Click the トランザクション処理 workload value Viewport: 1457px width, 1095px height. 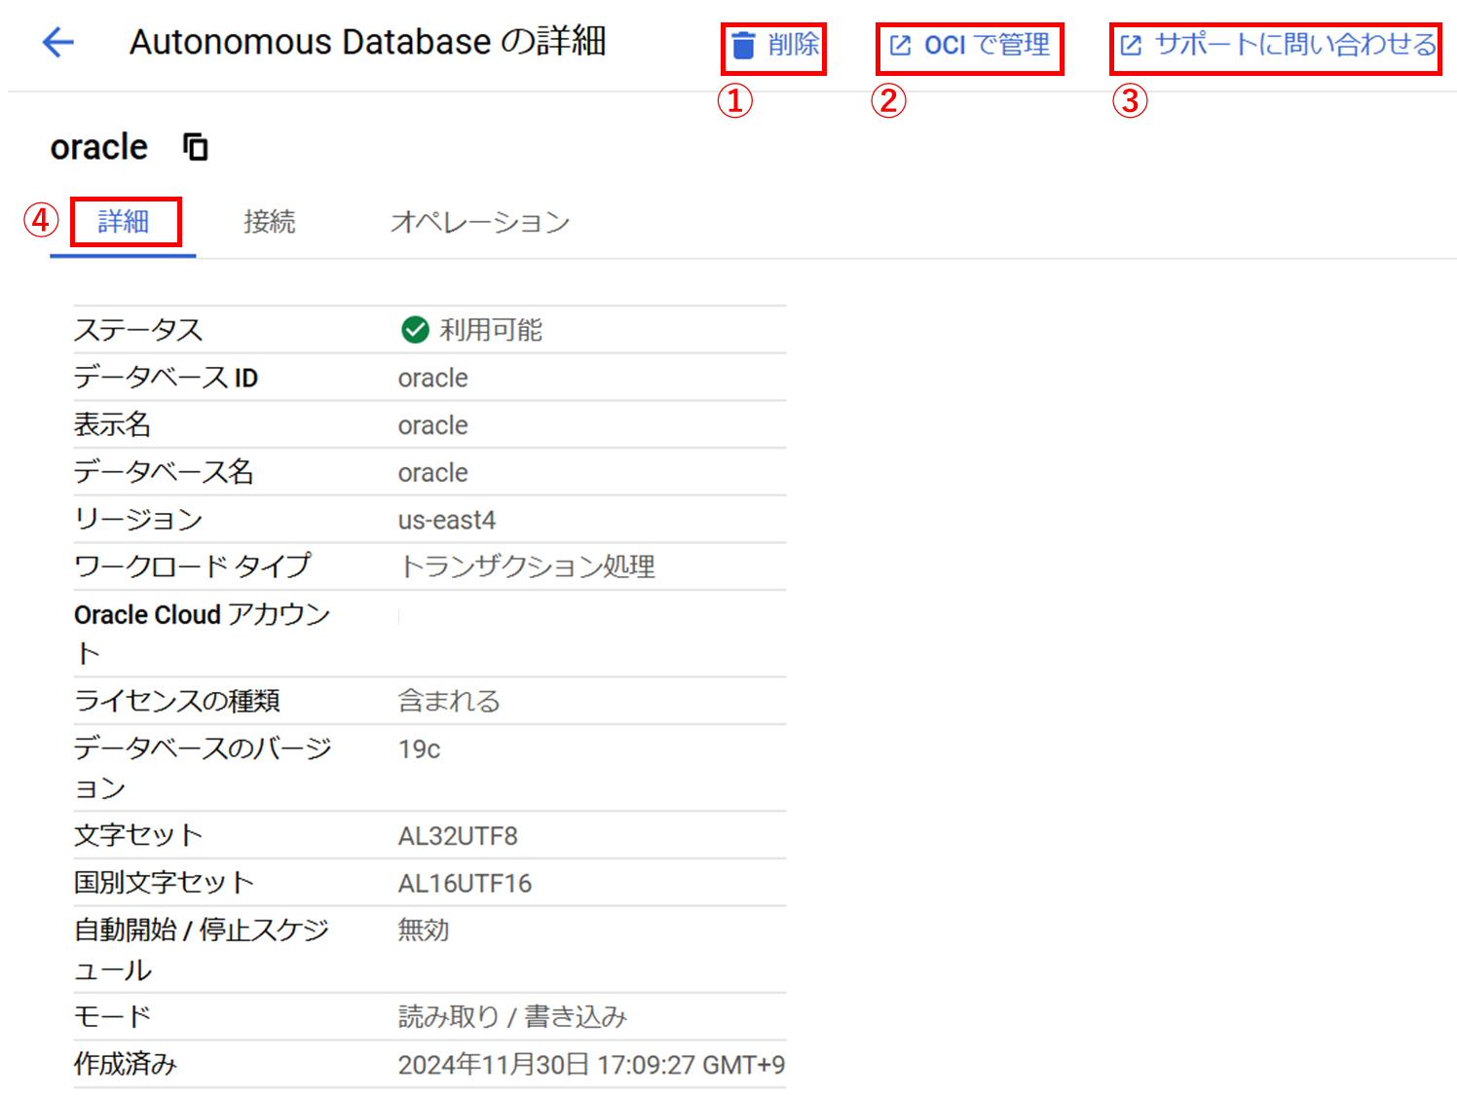coord(527,566)
